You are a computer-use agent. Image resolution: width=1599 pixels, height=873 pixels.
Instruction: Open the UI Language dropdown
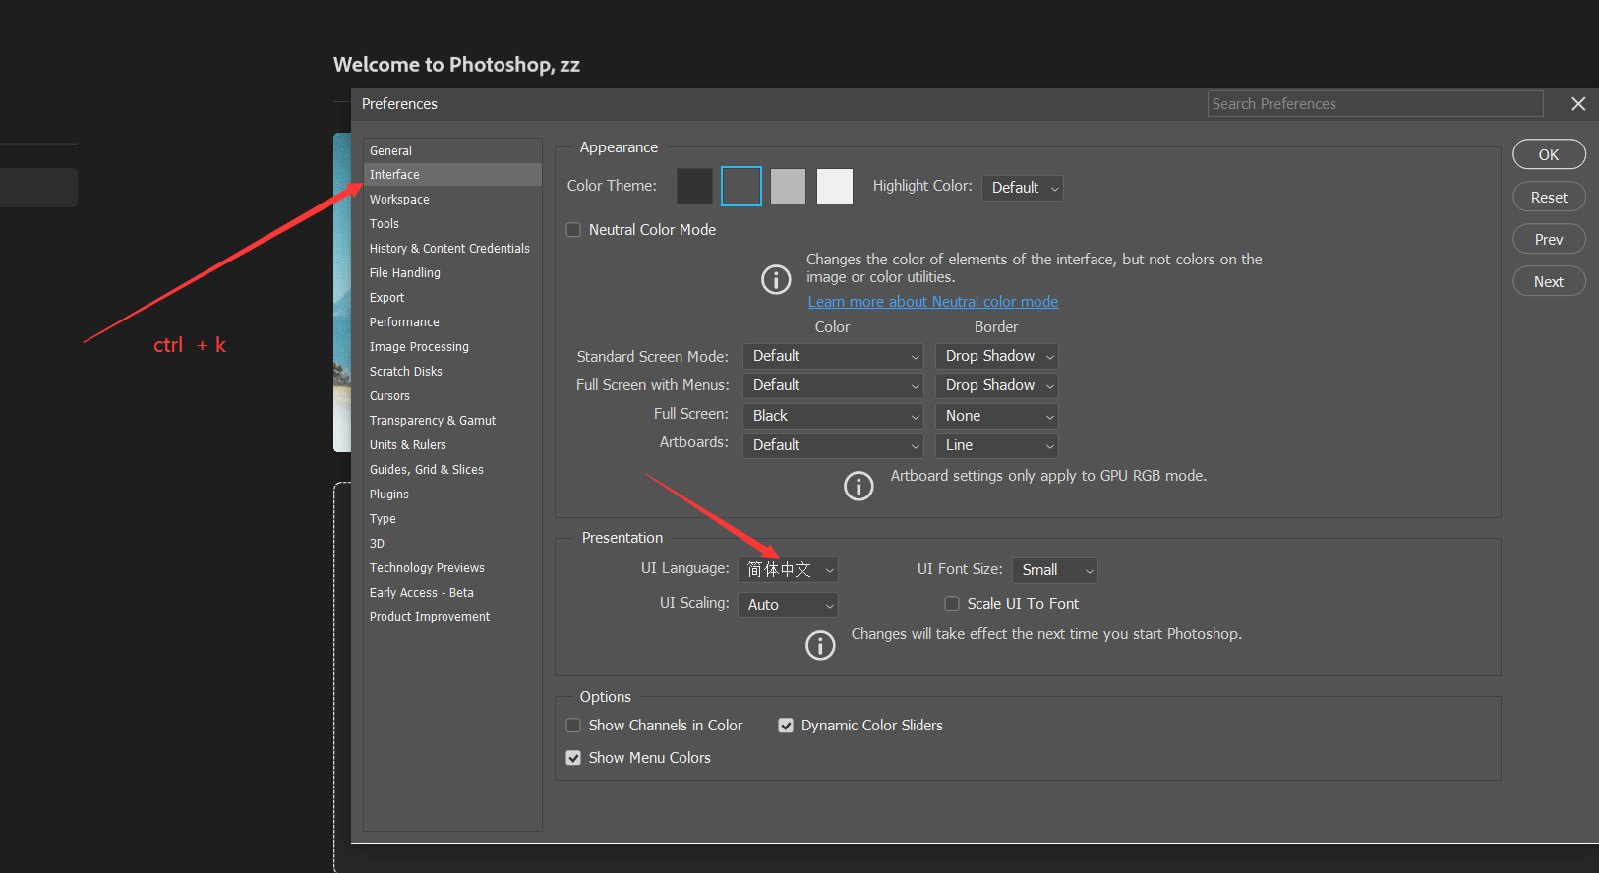789,570
